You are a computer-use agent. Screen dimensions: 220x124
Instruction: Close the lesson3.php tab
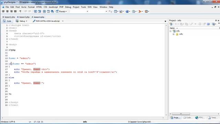click(18, 17)
